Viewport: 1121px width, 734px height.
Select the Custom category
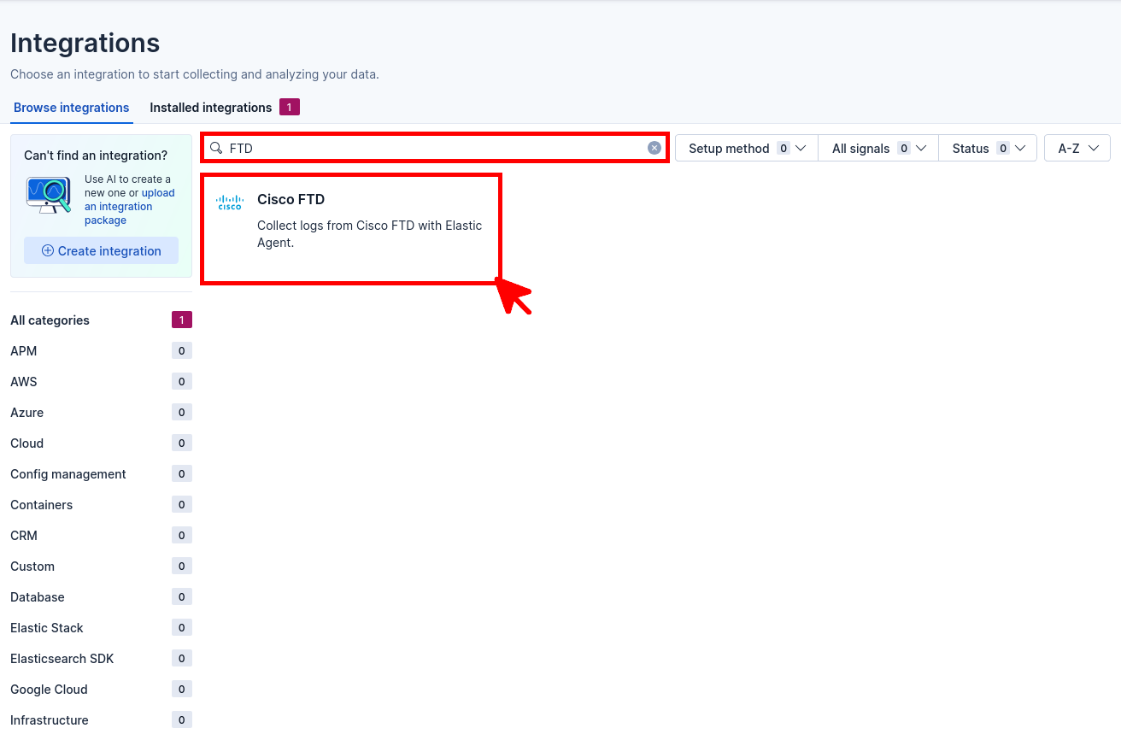(x=101, y=567)
